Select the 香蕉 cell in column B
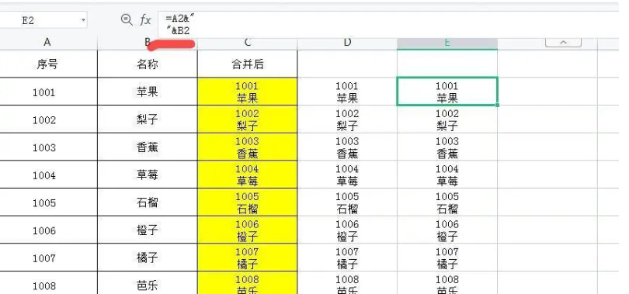Image resolution: width=629 pixels, height=294 pixels. (148, 147)
